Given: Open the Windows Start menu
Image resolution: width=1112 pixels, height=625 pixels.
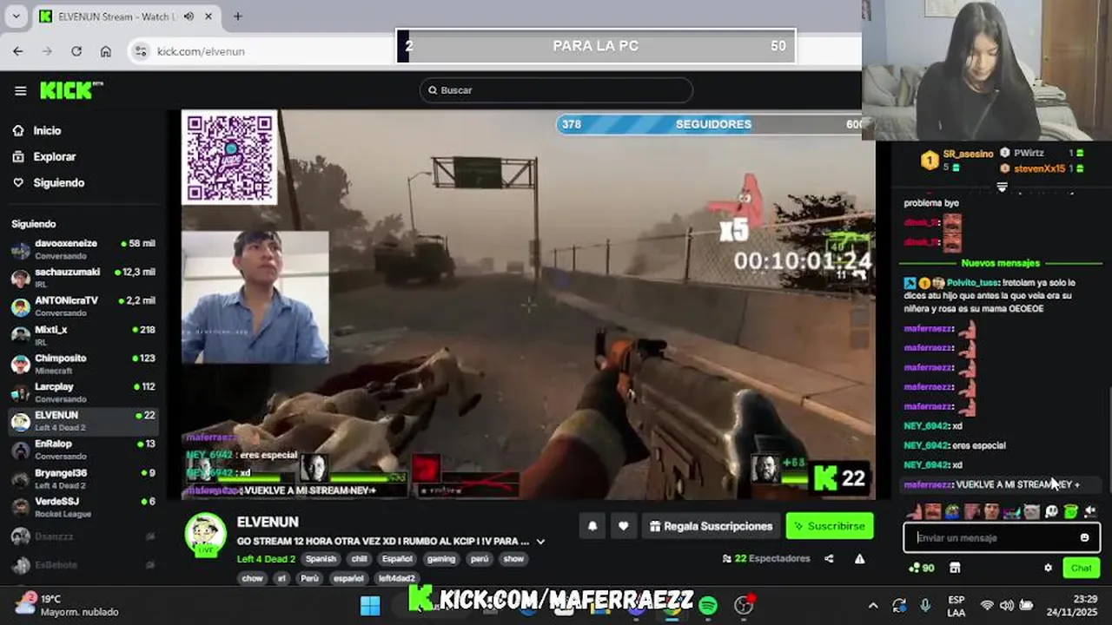Looking at the screenshot, I should coord(370,605).
